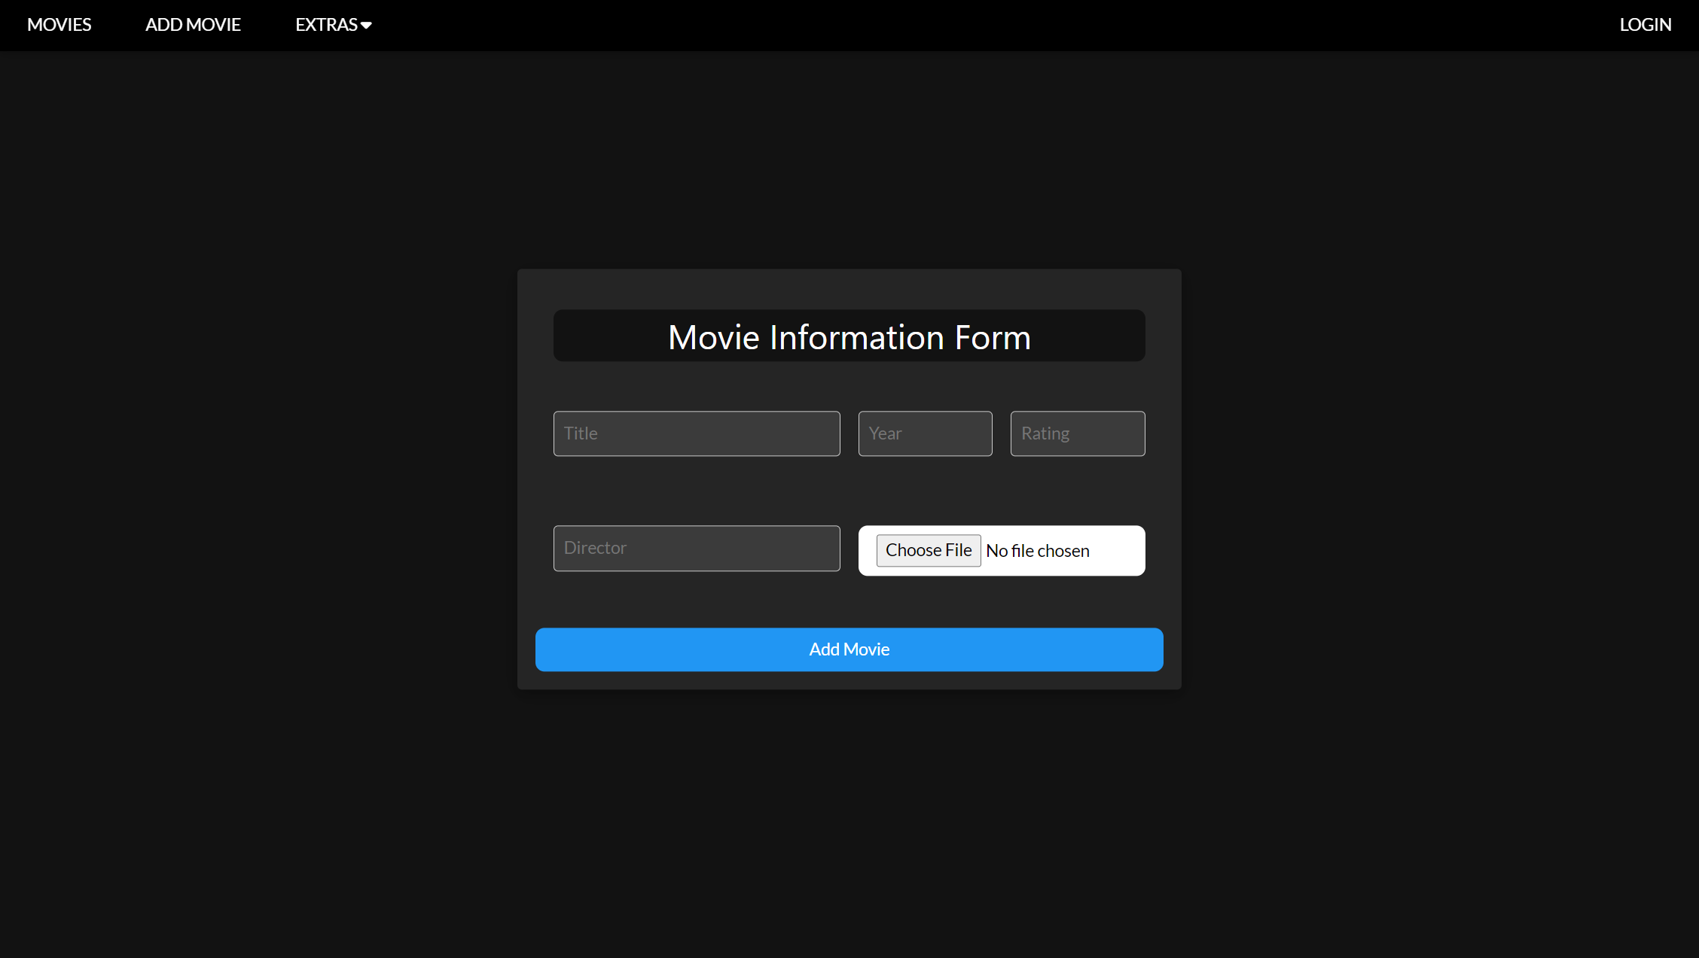Image resolution: width=1699 pixels, height=958 pixels.
Task: Click the file upload control
Action: coord(1002,550)
